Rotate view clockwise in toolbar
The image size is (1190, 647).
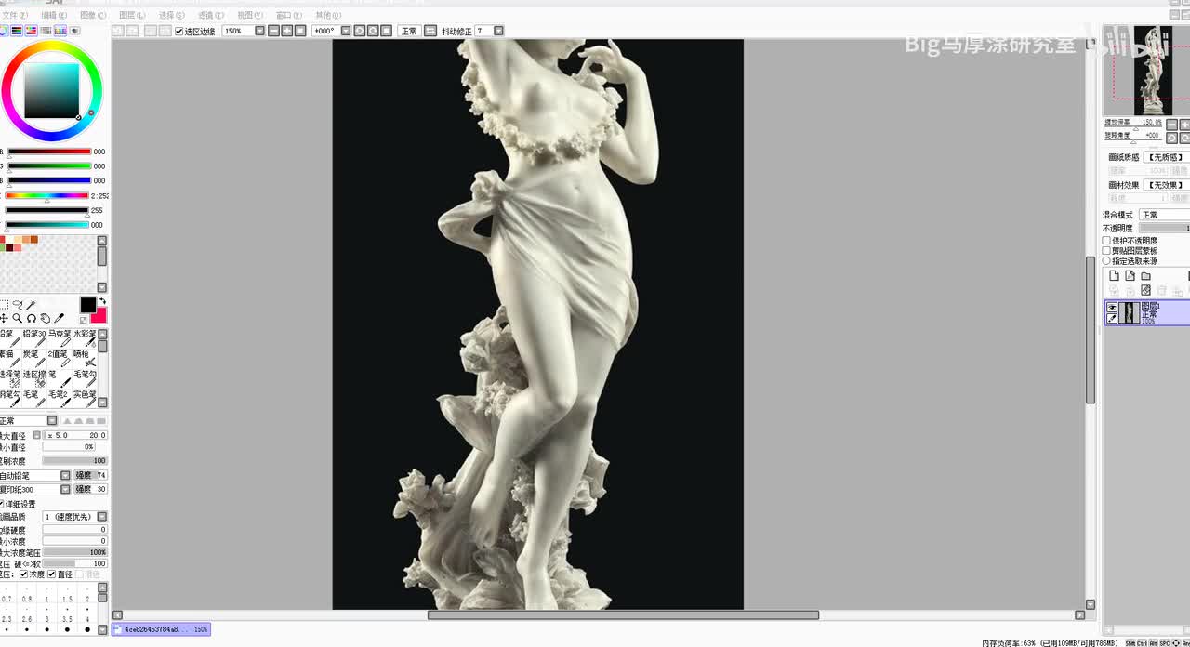coord(373,31)
